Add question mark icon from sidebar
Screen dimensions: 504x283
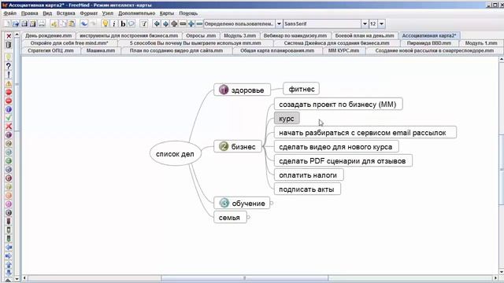9,66
